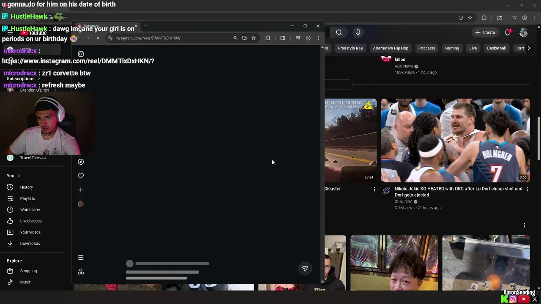
Task: Create a new Instagram post with plus icon
Action: point(81,190)
